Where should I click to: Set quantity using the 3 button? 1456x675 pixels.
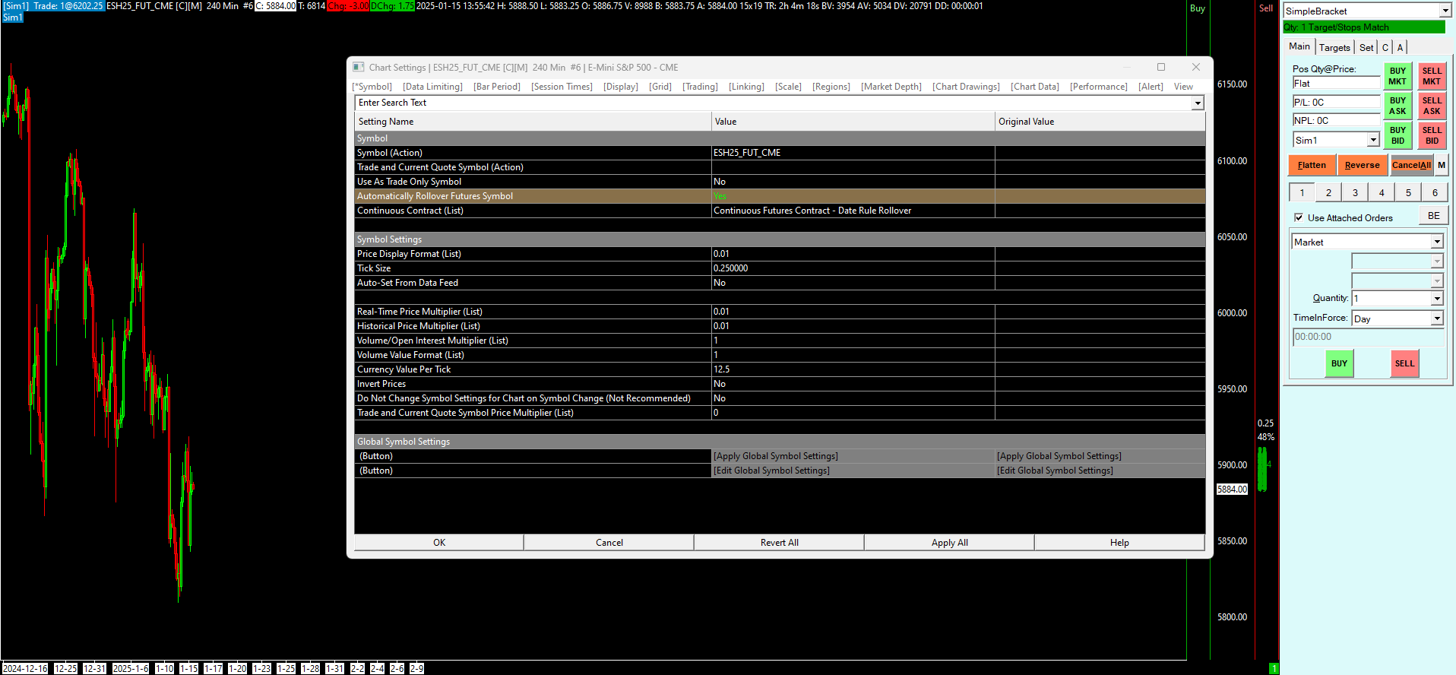[x=1355, y=193]
